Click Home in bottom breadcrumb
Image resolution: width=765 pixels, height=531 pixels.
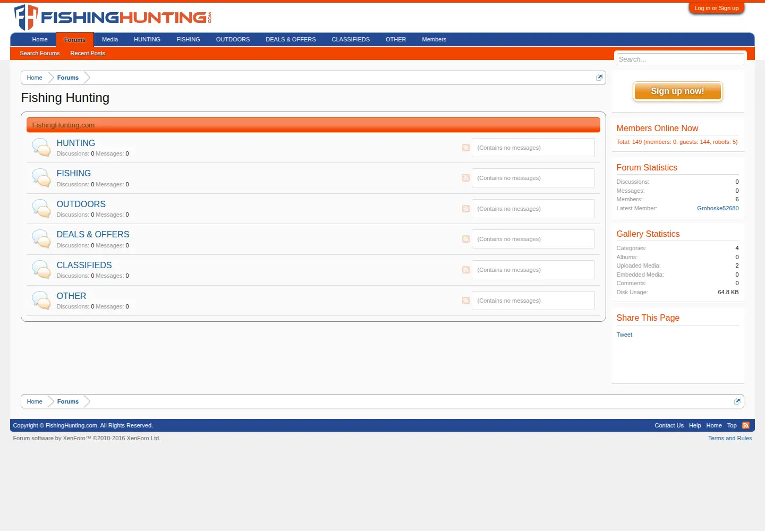click(x=35, y=401)
